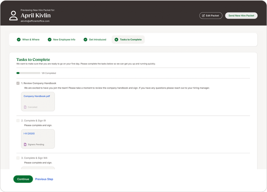Click the green checkmark beside When & Where

19,40
